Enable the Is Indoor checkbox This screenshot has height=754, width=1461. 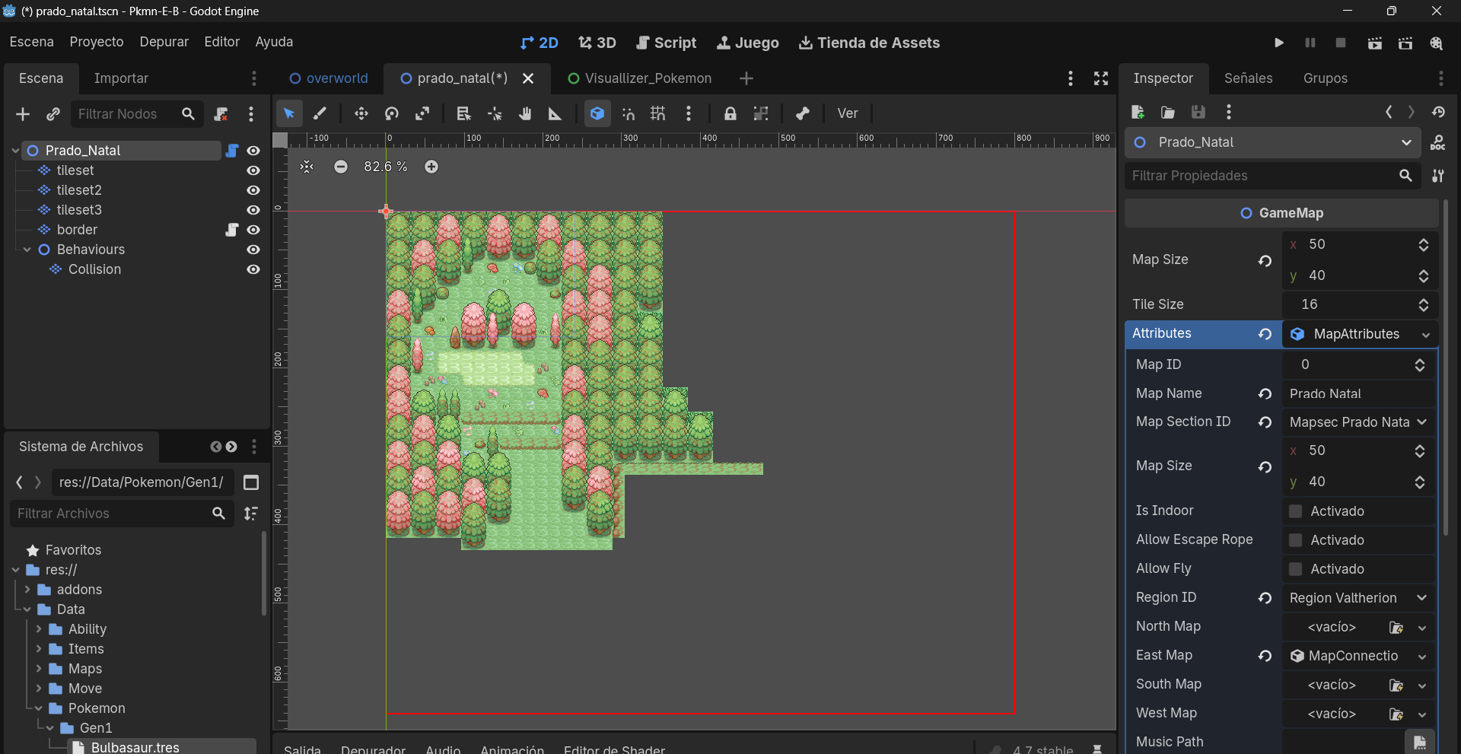[x=1295, y=511]
